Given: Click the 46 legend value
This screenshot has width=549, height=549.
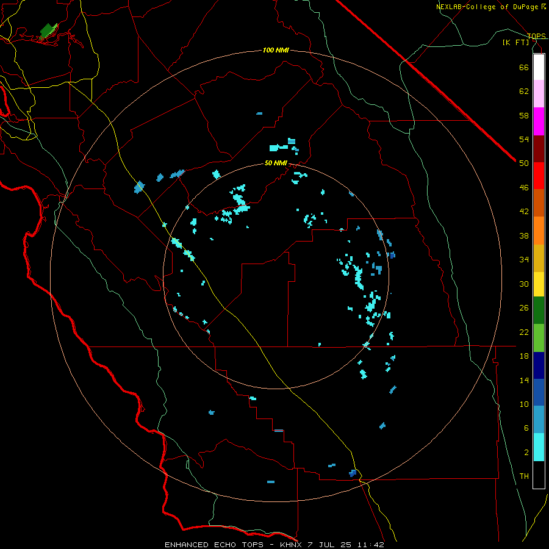Looking at the screenshot, I should point(524,188).
